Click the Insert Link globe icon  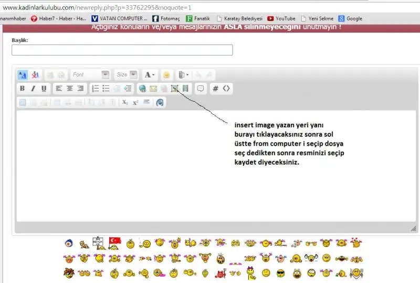(x=142, y=89)
